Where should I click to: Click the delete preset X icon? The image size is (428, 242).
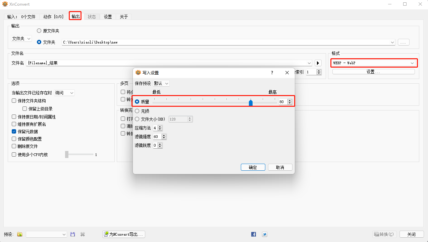pyautogui.click(x=83, y=234)
